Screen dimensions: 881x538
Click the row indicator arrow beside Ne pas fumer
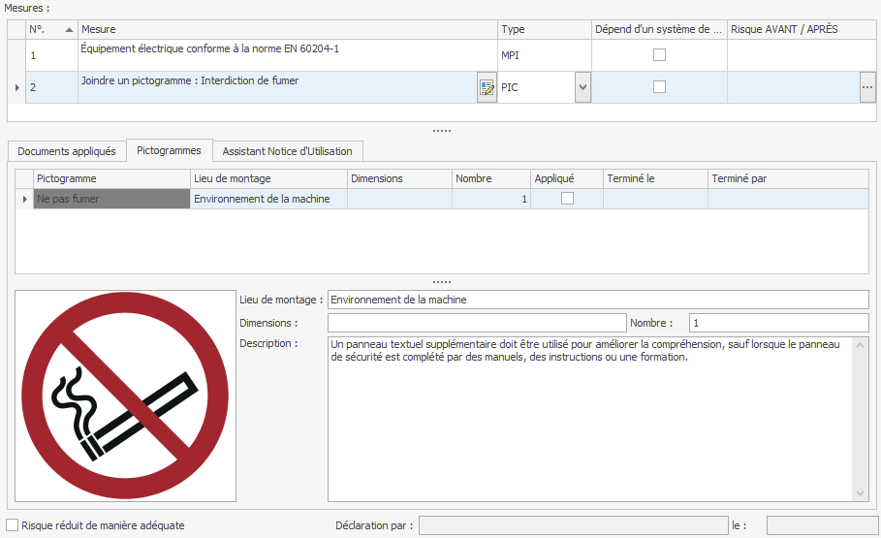point(24,199)
